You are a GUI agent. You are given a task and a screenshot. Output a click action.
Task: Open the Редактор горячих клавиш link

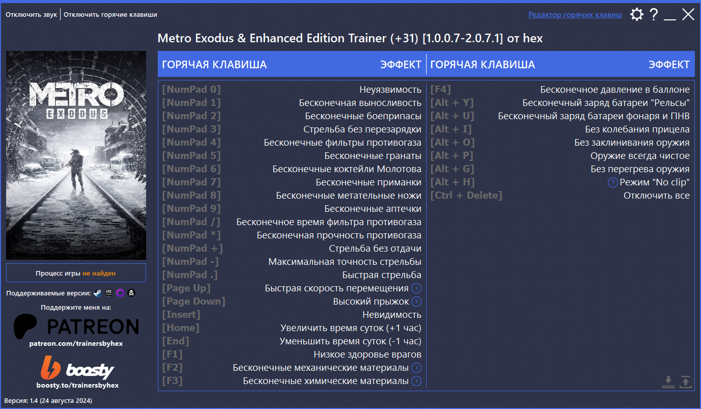click(575, 15)
